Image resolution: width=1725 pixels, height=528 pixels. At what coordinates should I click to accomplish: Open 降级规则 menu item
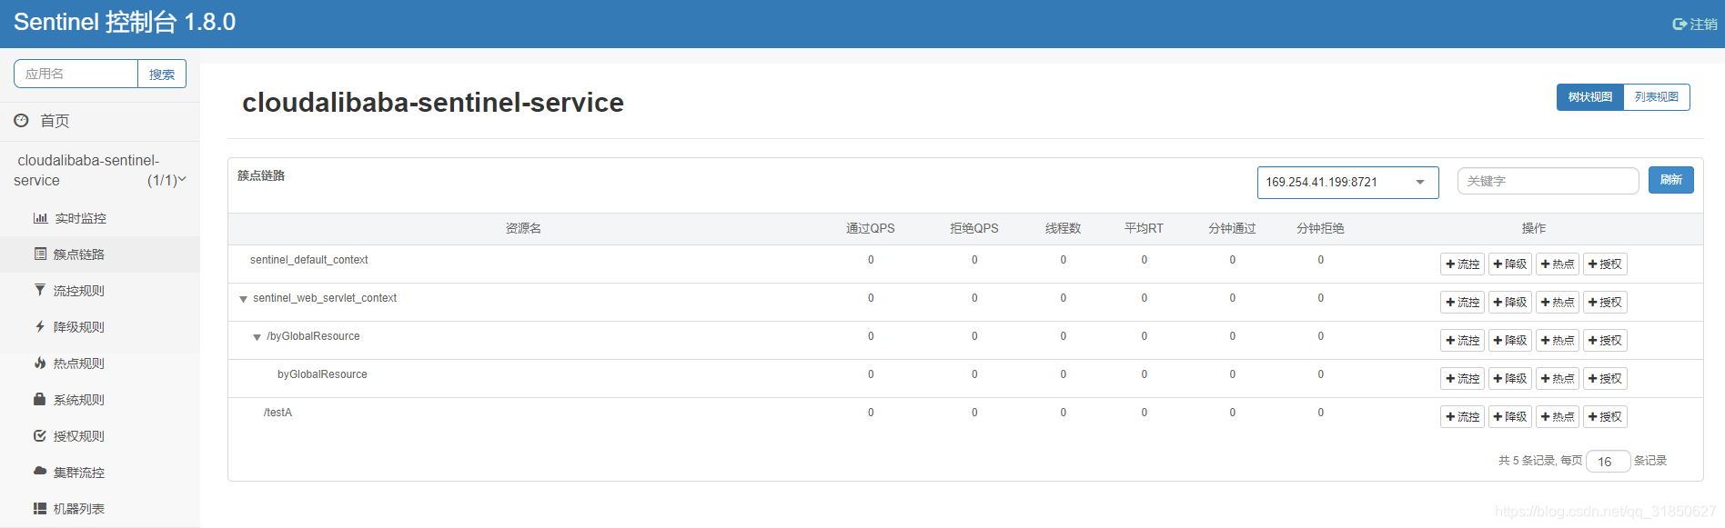[x=100, y=327]
